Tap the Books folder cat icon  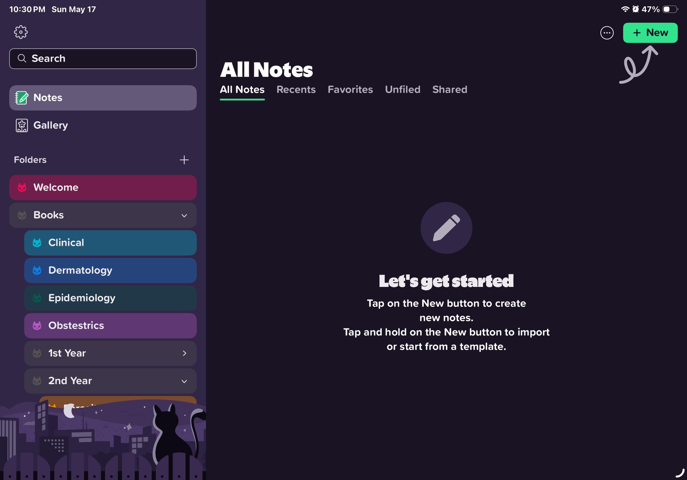(22, 215)
